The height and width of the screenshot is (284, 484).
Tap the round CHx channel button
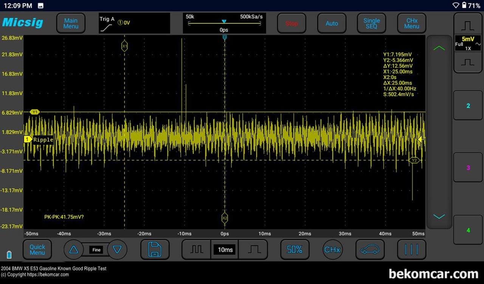(332, 250)
